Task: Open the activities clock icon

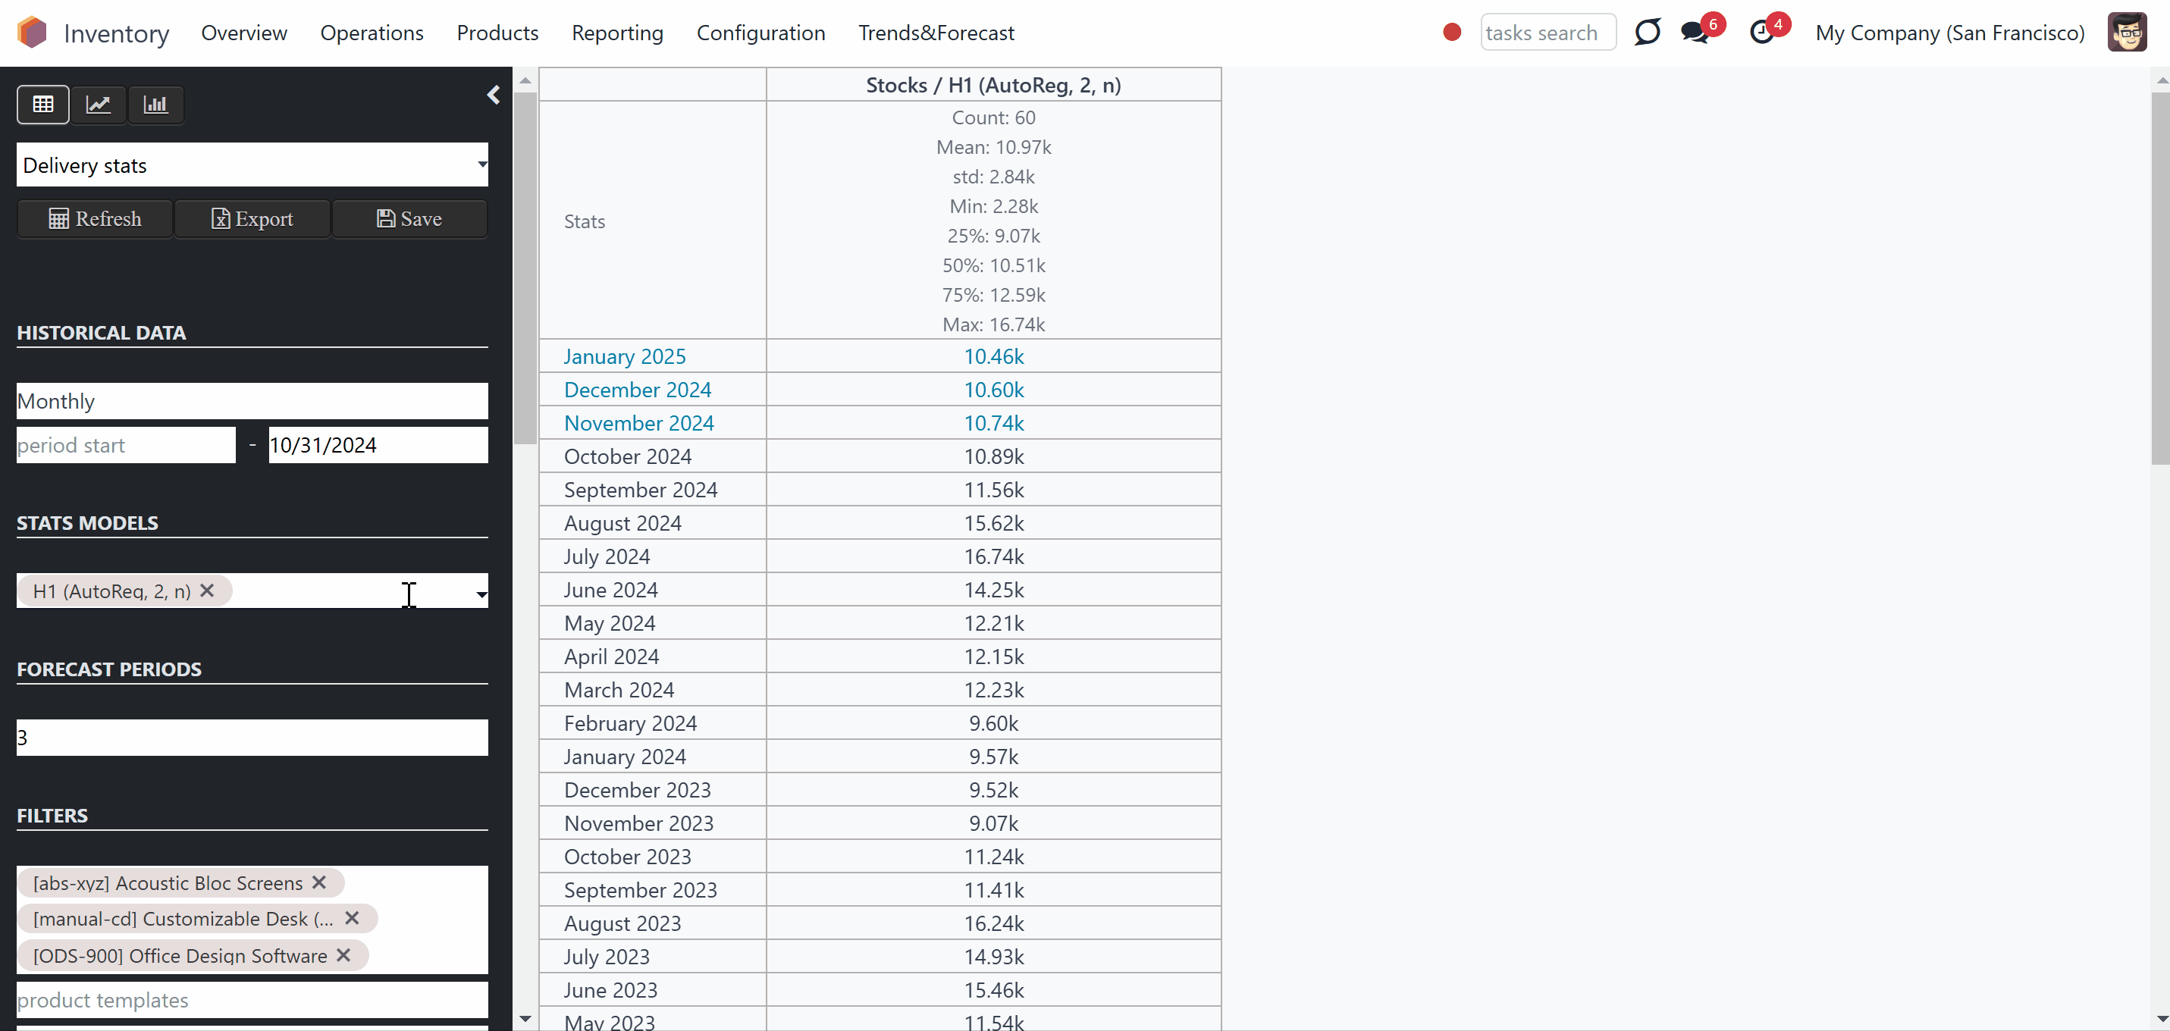Action: pyautogui.click(x=1761, y=32)
